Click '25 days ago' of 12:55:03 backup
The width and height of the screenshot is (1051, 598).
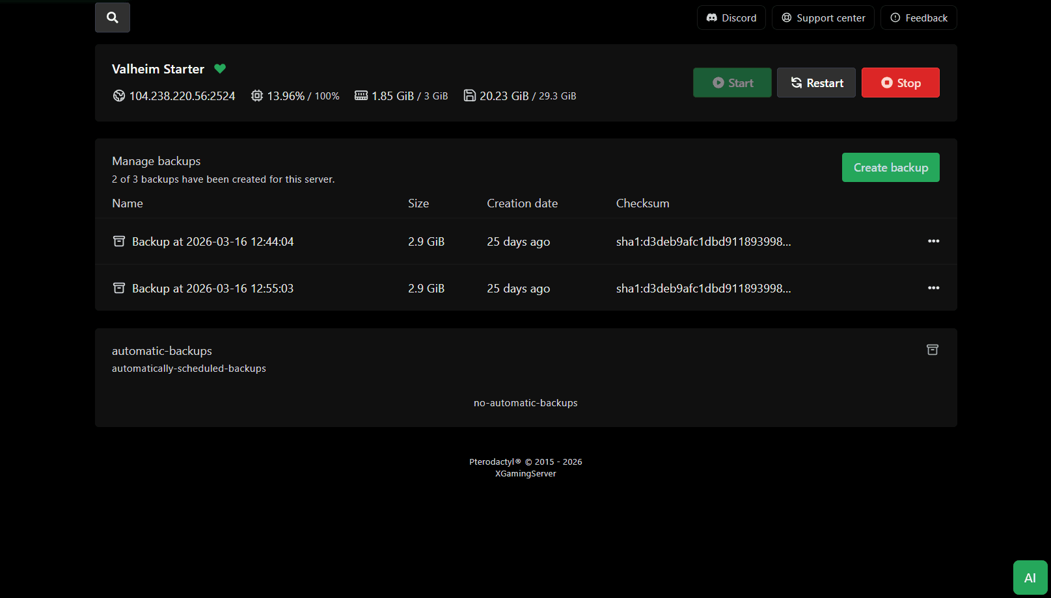(519, 289)
